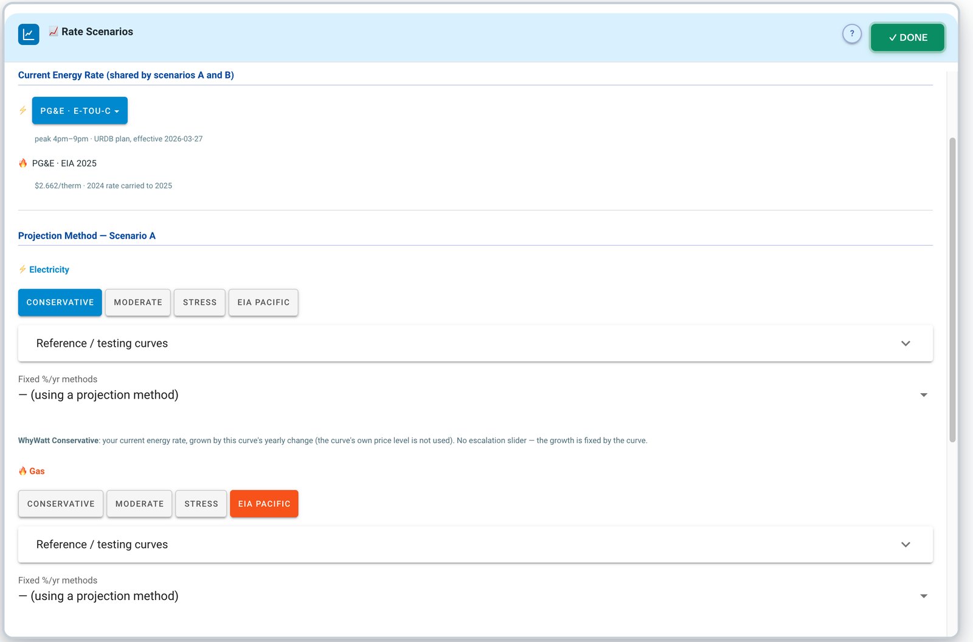
Task: Select Stress for Gas projection
Action: pyautogui.click(x=201, y=504)
